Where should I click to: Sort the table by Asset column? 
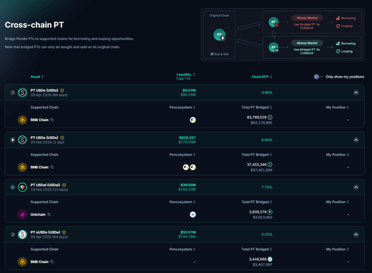pos(37,77)
